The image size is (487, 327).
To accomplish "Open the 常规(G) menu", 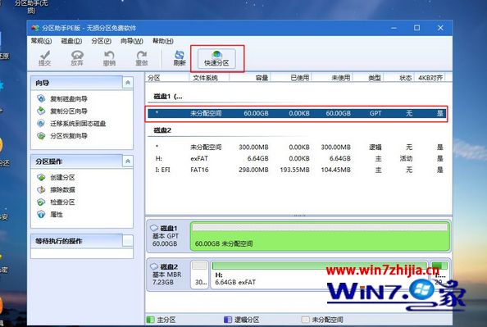I will (41, 41).
